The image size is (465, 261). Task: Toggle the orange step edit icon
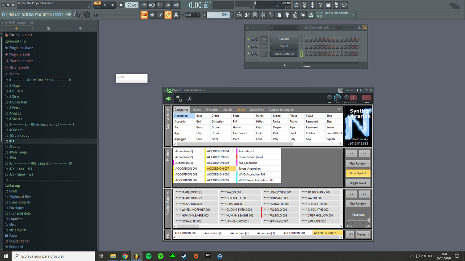click(144, 15)
